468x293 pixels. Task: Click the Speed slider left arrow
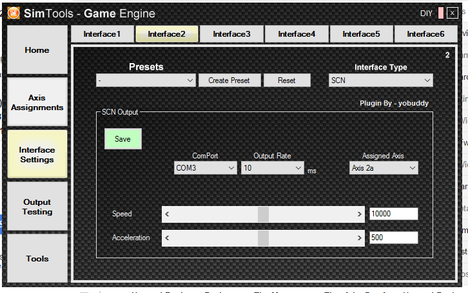coord(167,214)
